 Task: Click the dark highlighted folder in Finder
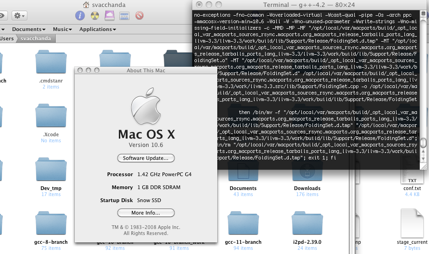(178, 58)
